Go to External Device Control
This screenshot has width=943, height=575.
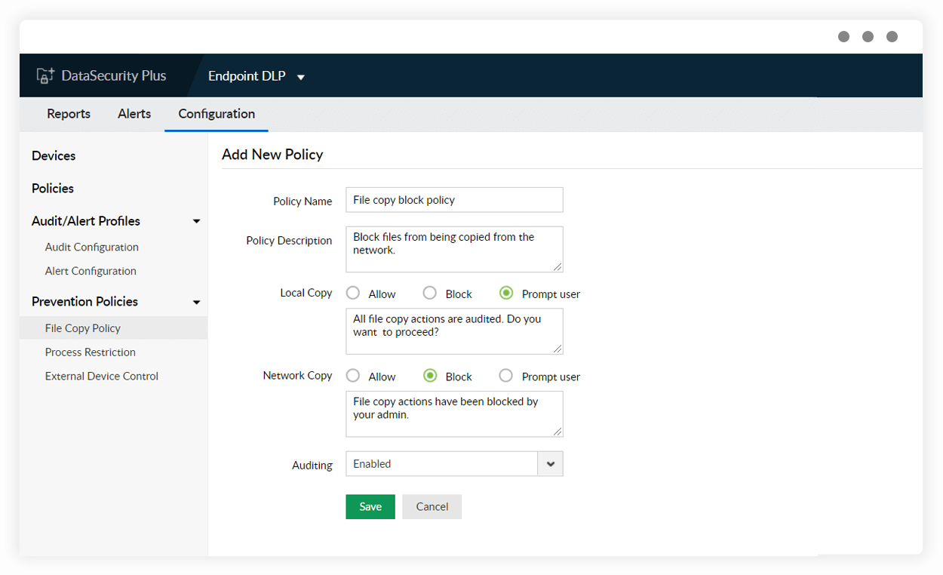101,376
